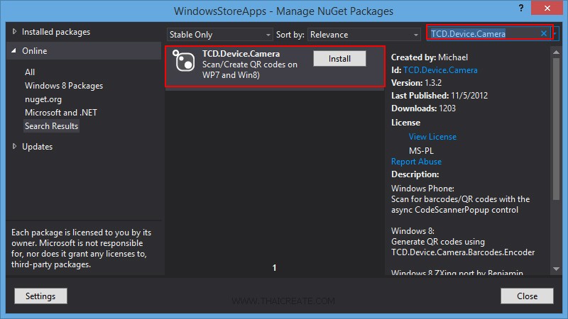Click details pane scrollbar down arrow
The image size is (568, 319).
click(x=556, y=269)
